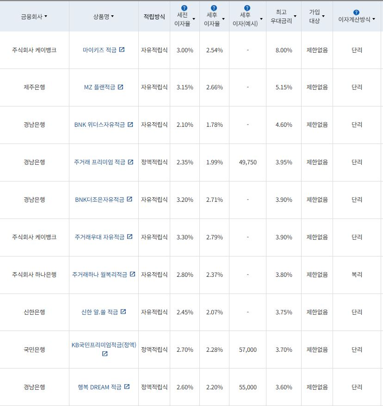This screenshot has width=383, height=406.
Task: Open the 주거래우대 자유적금 product link
Action: [99, 237]
